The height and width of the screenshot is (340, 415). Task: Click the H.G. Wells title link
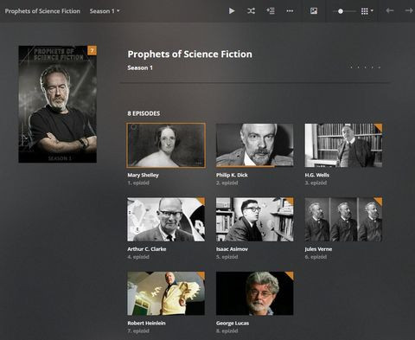[317, 175]
